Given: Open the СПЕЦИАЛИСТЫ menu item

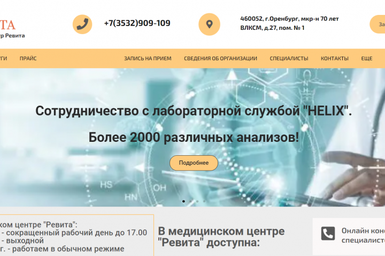Looking at the screenshot, I should pos(289,58).
